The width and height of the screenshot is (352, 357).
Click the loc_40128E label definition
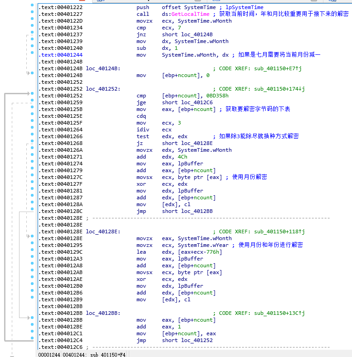103,232
